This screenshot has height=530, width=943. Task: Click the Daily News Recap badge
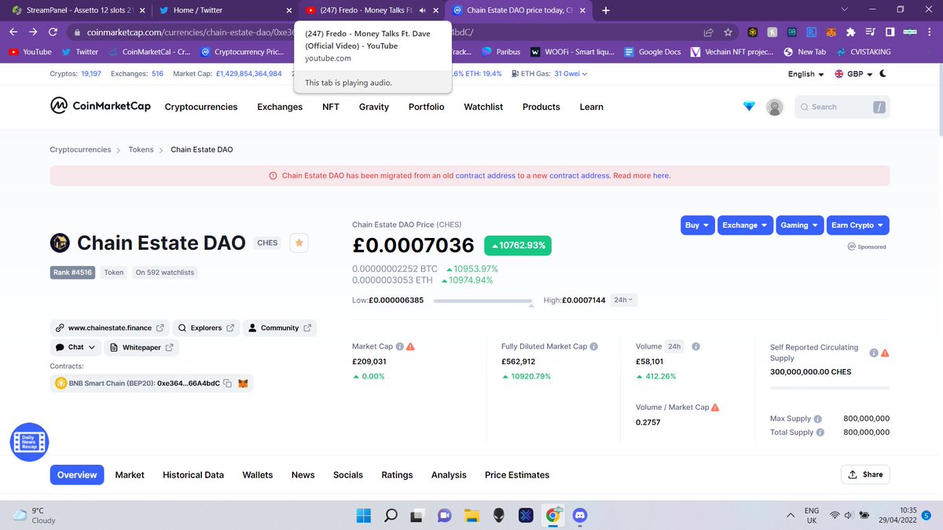pyautogui.click(x=29, y=442)
